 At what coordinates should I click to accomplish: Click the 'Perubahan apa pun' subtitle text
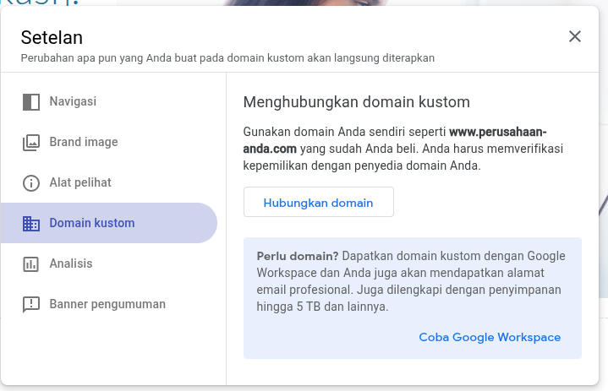click(x=227, y=58)
